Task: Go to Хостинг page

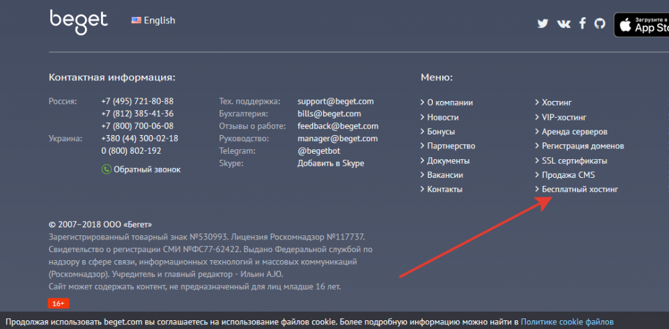Action: pyautogui.click(x=557, y=103)
